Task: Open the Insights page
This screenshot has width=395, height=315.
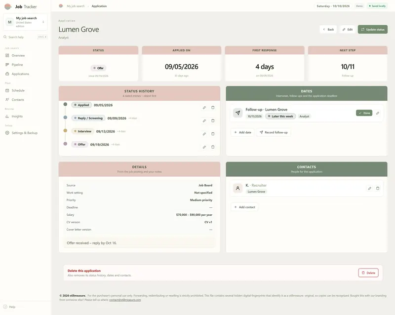Action: (17, 117)
